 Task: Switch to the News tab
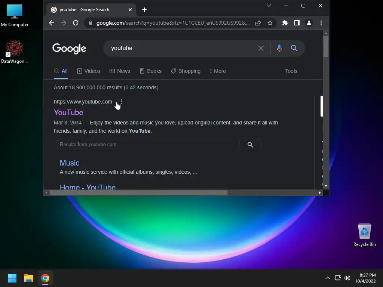pyautogui.click(x=120, y=71)
